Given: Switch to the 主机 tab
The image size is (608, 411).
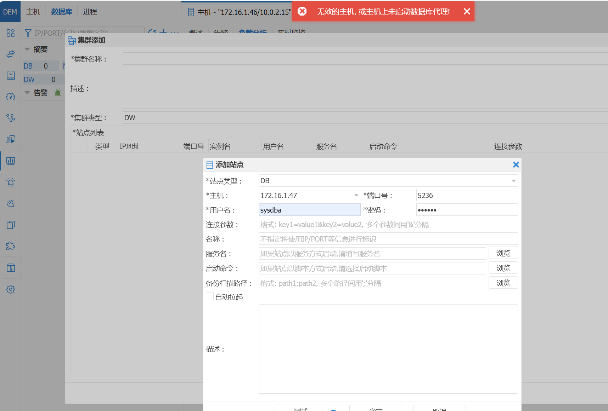Looking at the screenshot, I should click(33, 12).
